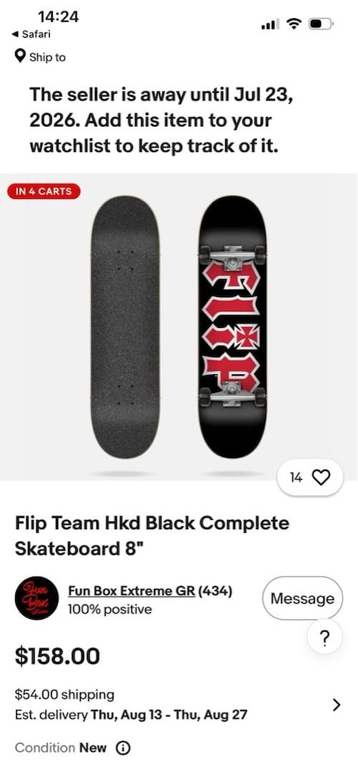The width and height of the screenshot is (358, 774).
Task: View the Flip graphic deck bottom image
Action: (233, 327)
